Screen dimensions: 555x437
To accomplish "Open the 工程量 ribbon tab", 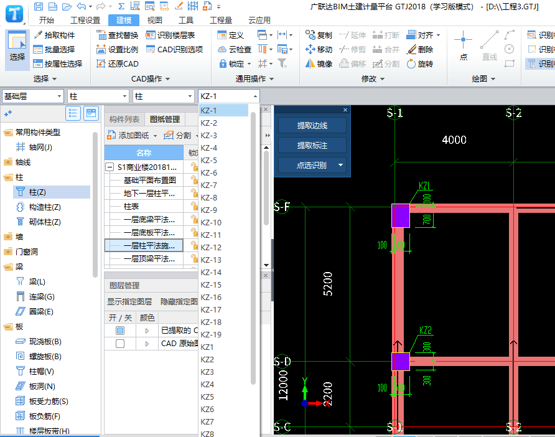I will [221, 20].
